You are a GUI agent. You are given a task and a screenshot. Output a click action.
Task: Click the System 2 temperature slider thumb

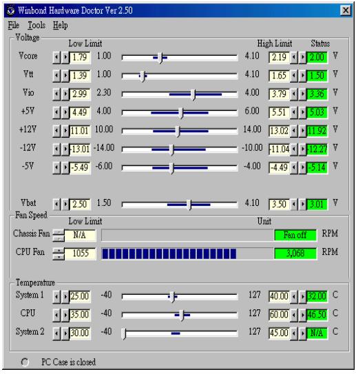(124, 333)
